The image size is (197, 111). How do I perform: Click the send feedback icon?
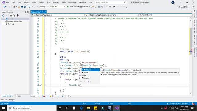(193, 7)
